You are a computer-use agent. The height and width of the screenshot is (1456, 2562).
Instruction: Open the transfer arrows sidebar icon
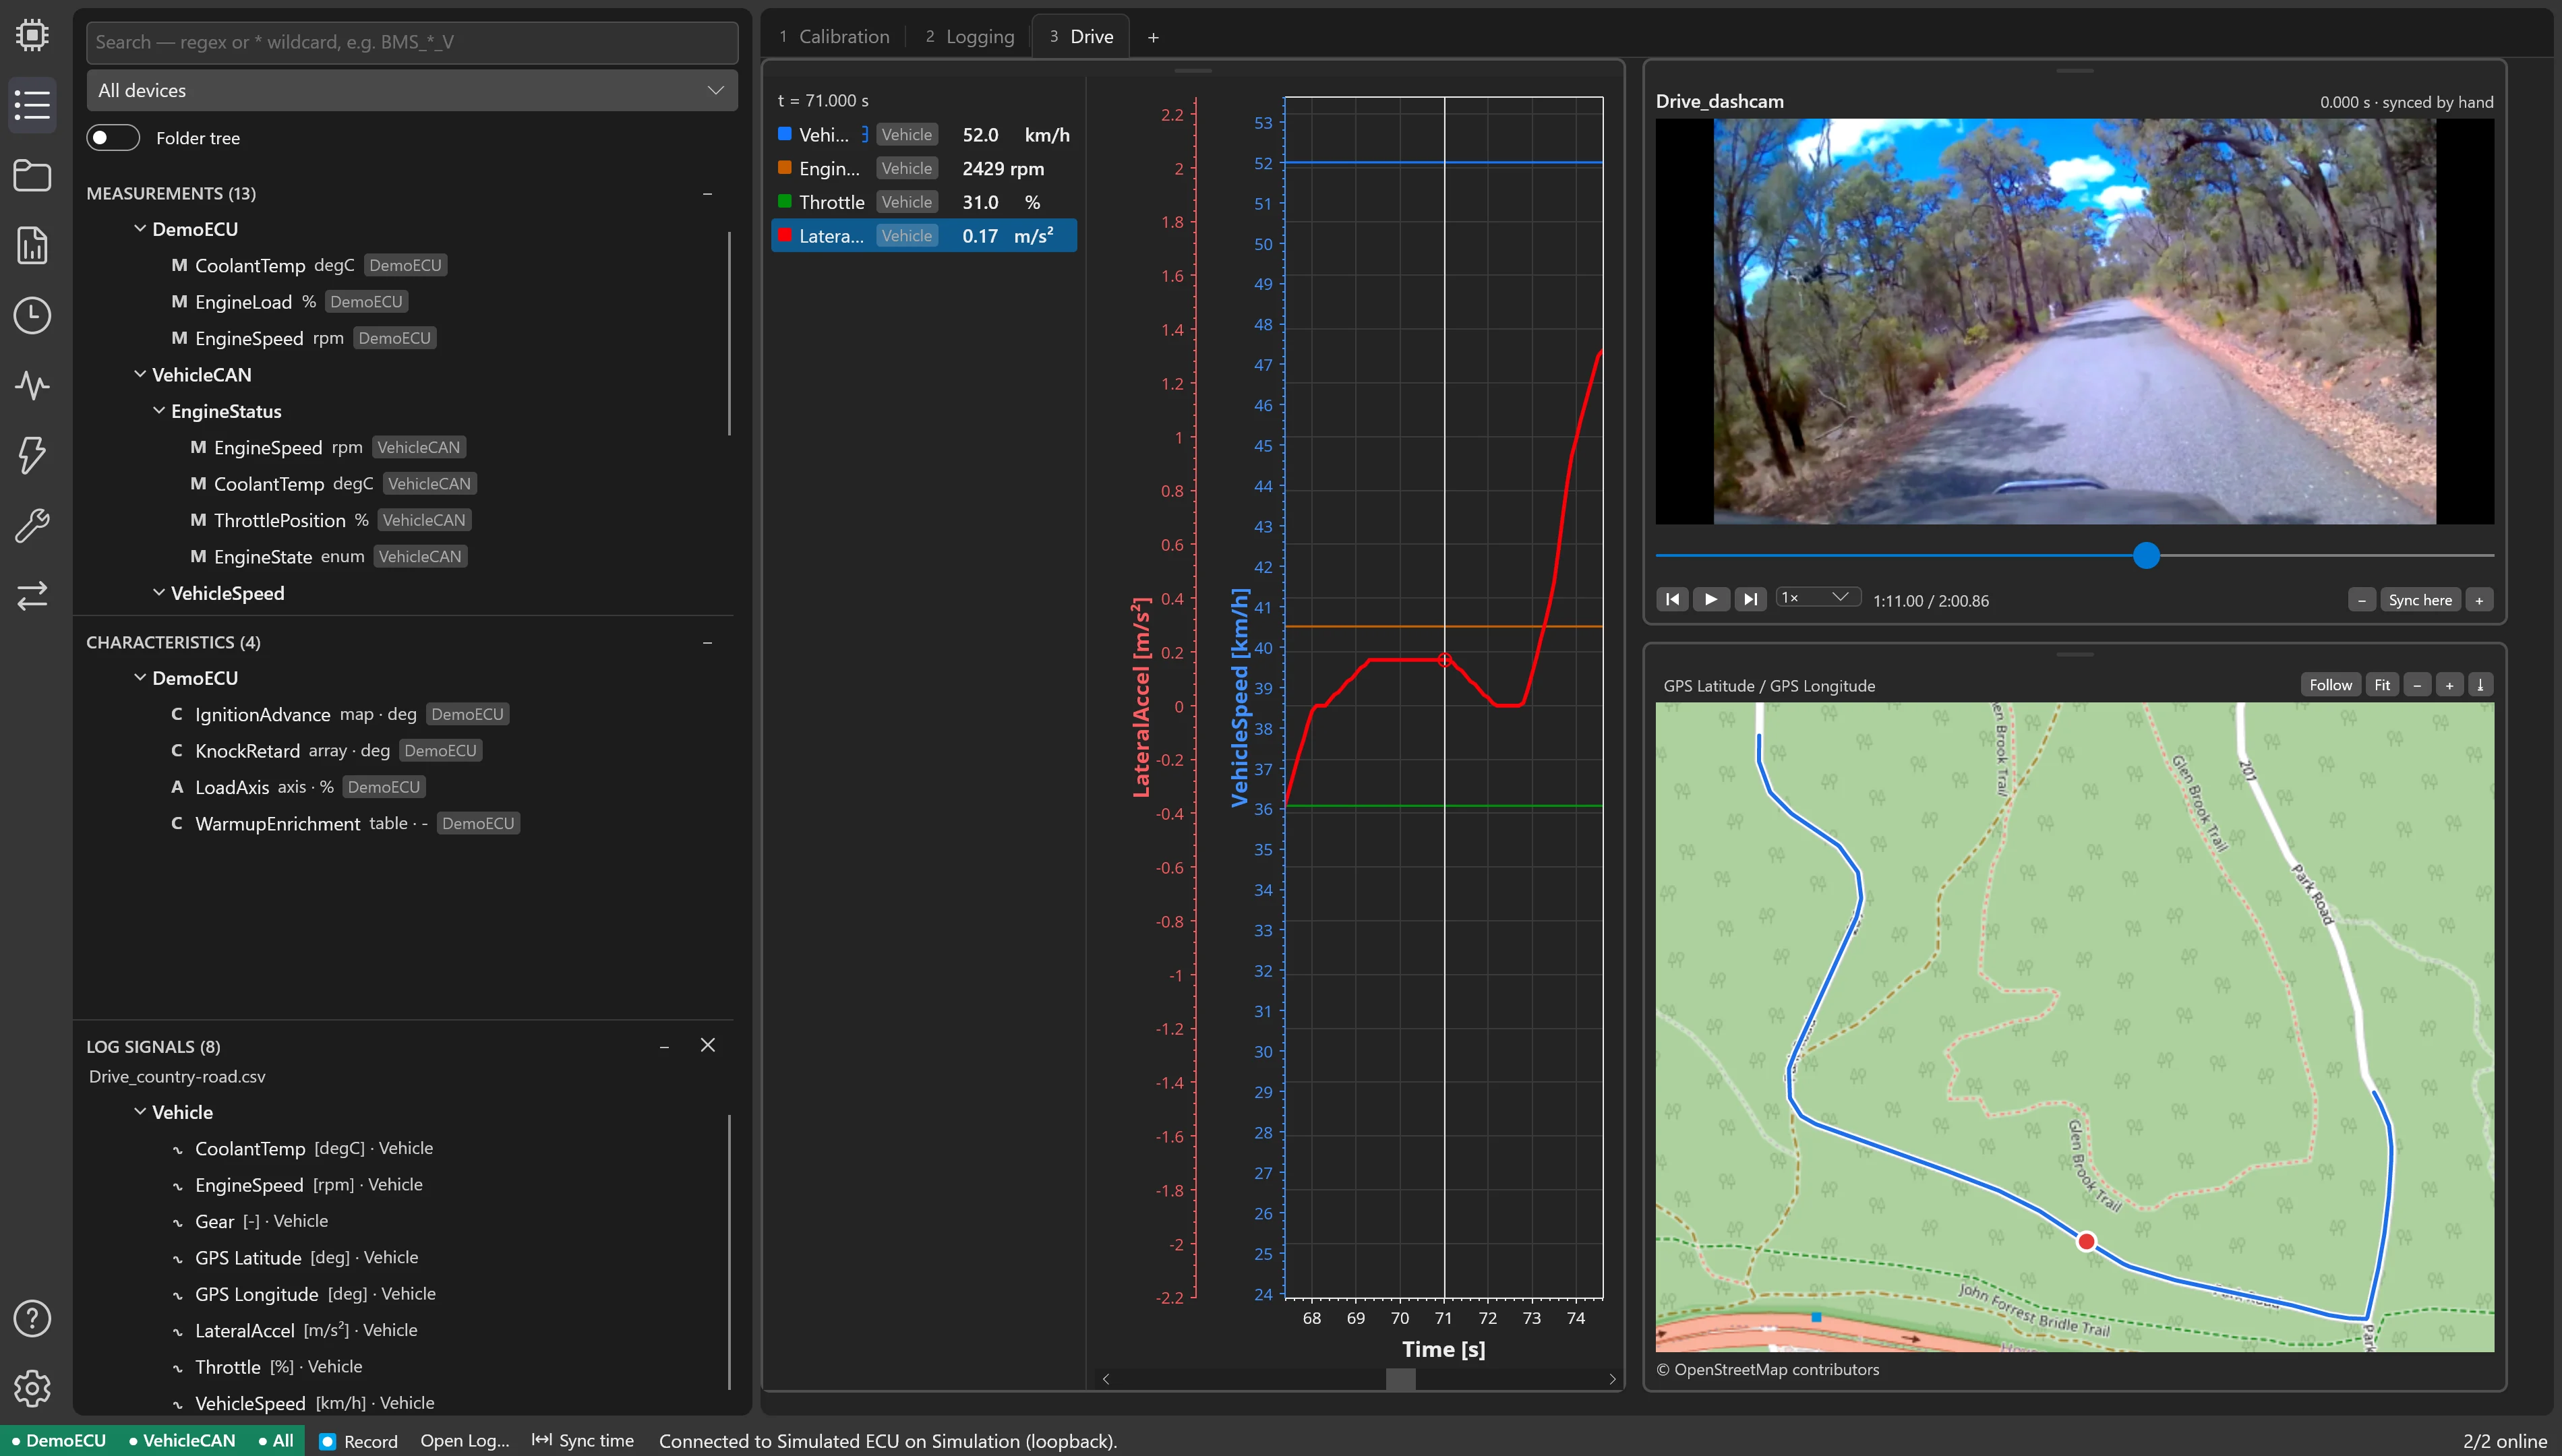32,595
